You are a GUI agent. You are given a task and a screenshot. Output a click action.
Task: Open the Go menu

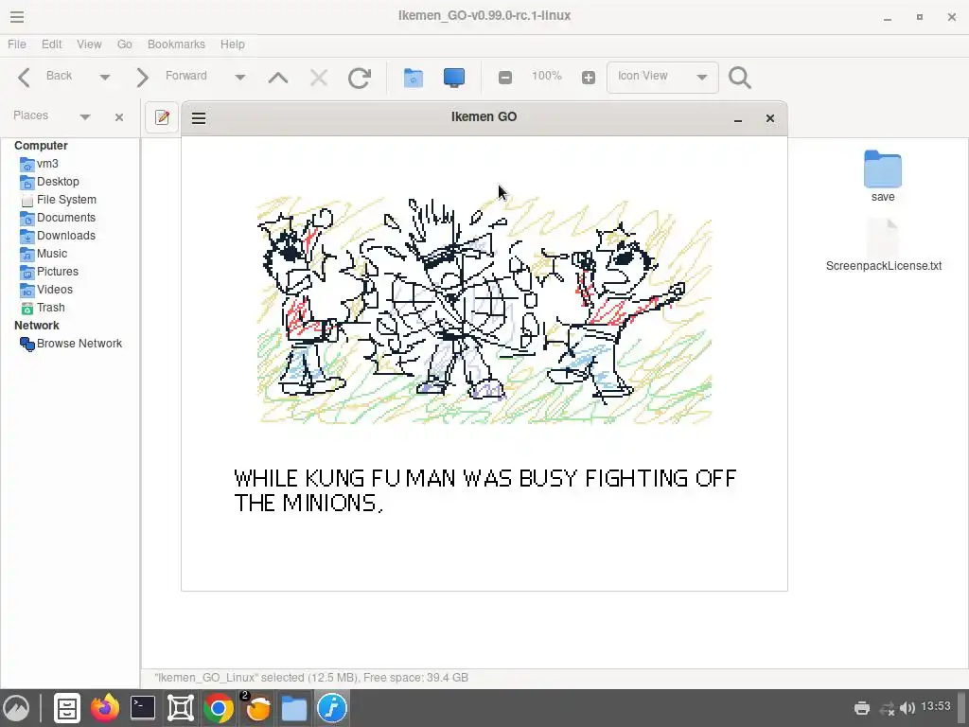click(x=125, y=44)
